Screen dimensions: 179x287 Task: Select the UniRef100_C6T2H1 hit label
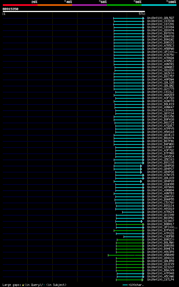pyautogui.click(x=161, y=24)
